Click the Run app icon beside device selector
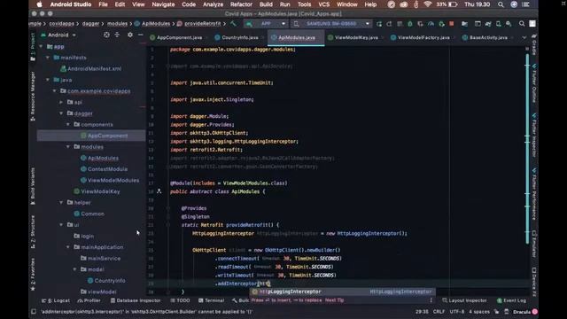Image resolution: width=567 pixels, height=319 pixels. 379,24
